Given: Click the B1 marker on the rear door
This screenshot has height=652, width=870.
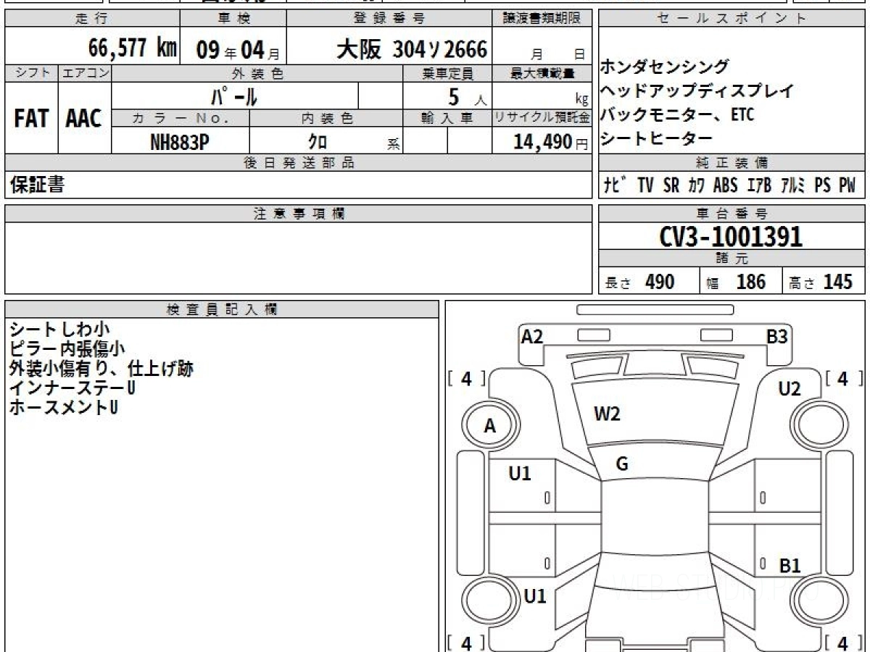Looking at the screenshot, I should click(x=790, y=566).
